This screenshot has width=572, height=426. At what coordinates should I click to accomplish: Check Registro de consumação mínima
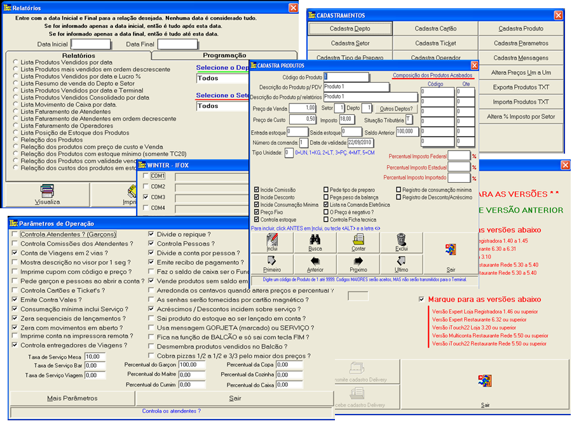pyautogui.click(x=398, y=189)
